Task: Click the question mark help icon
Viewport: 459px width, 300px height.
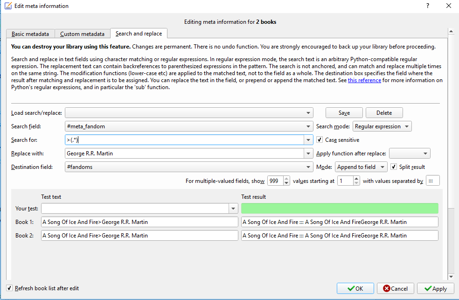Action: (427, 6)
